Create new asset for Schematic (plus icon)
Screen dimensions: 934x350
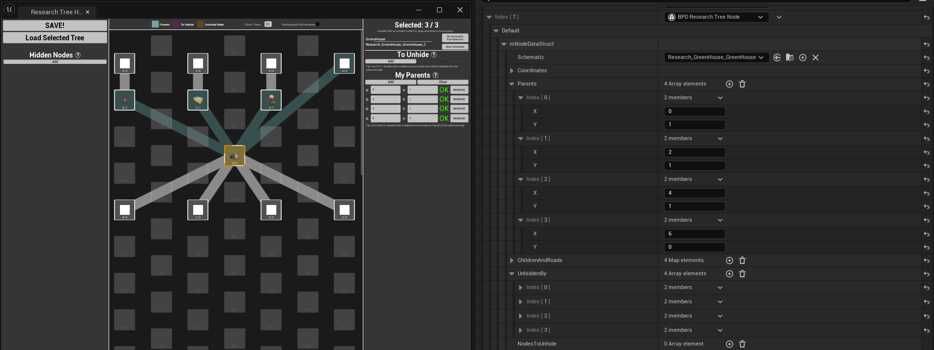click(x=803, y=58)
